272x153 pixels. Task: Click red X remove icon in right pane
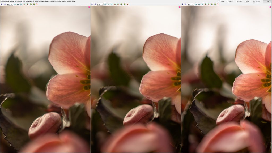(x=218, y=4)
